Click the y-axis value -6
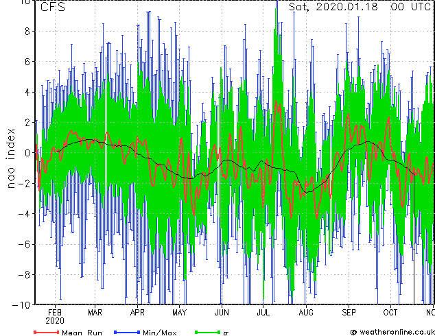This screenshot has width=435, height=336. (x=24, y=244)
